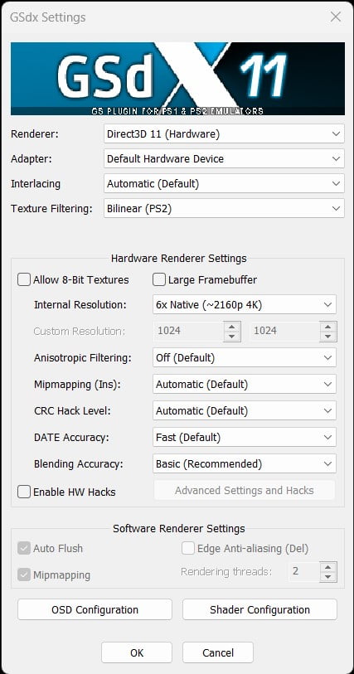This screenshot has height=674, width=354.
Task: Click the Rendering threads value field
Action: click(x=304, y=571)
